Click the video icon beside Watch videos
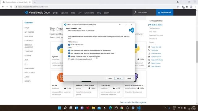The image size is (198, 111). click(149, 66)
